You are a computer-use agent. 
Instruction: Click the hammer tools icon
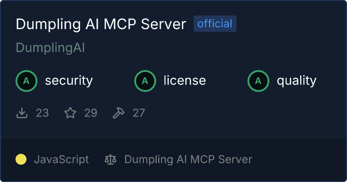(119, 113)
